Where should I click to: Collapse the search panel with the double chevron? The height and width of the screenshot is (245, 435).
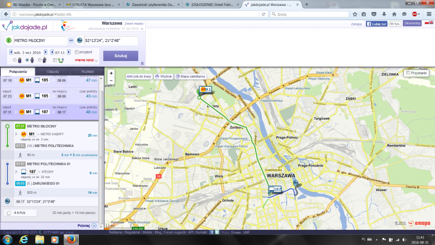click(142, 63)
